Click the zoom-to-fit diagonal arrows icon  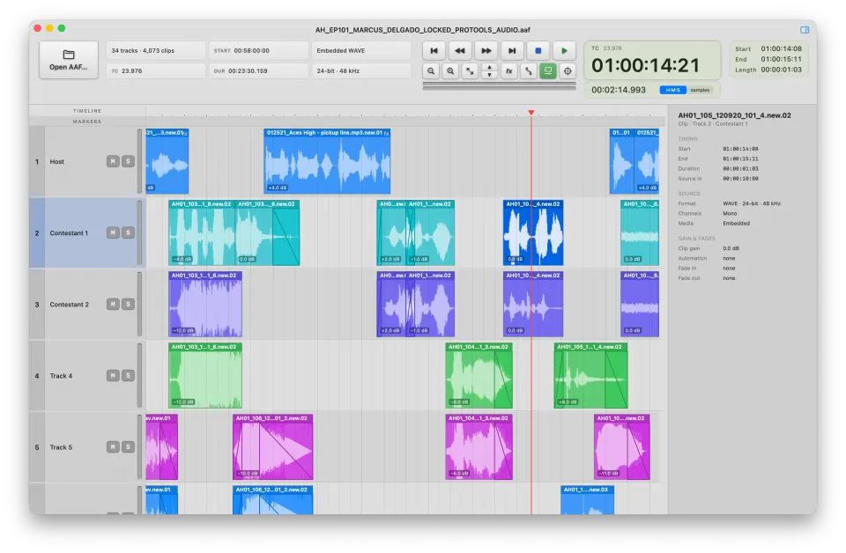(x=470, y=71)
